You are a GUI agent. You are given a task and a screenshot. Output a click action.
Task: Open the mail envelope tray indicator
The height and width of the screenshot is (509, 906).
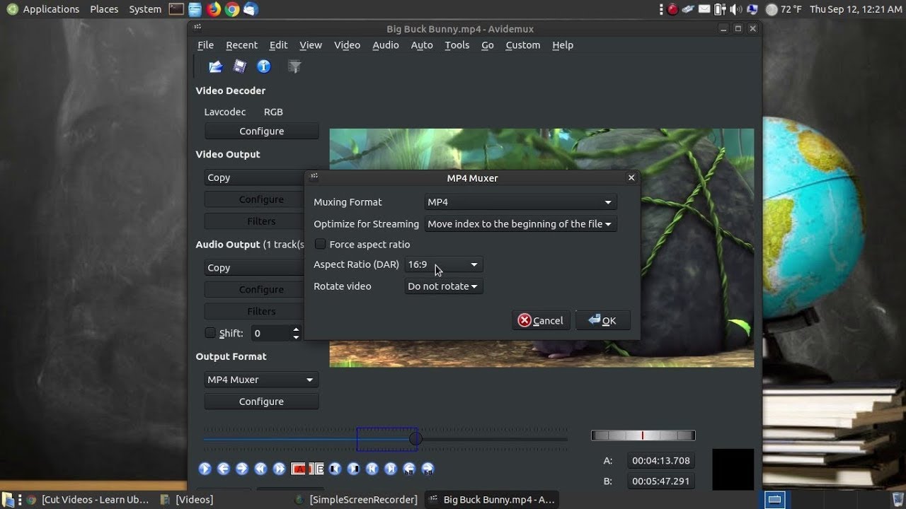click(x=704, y=9)
